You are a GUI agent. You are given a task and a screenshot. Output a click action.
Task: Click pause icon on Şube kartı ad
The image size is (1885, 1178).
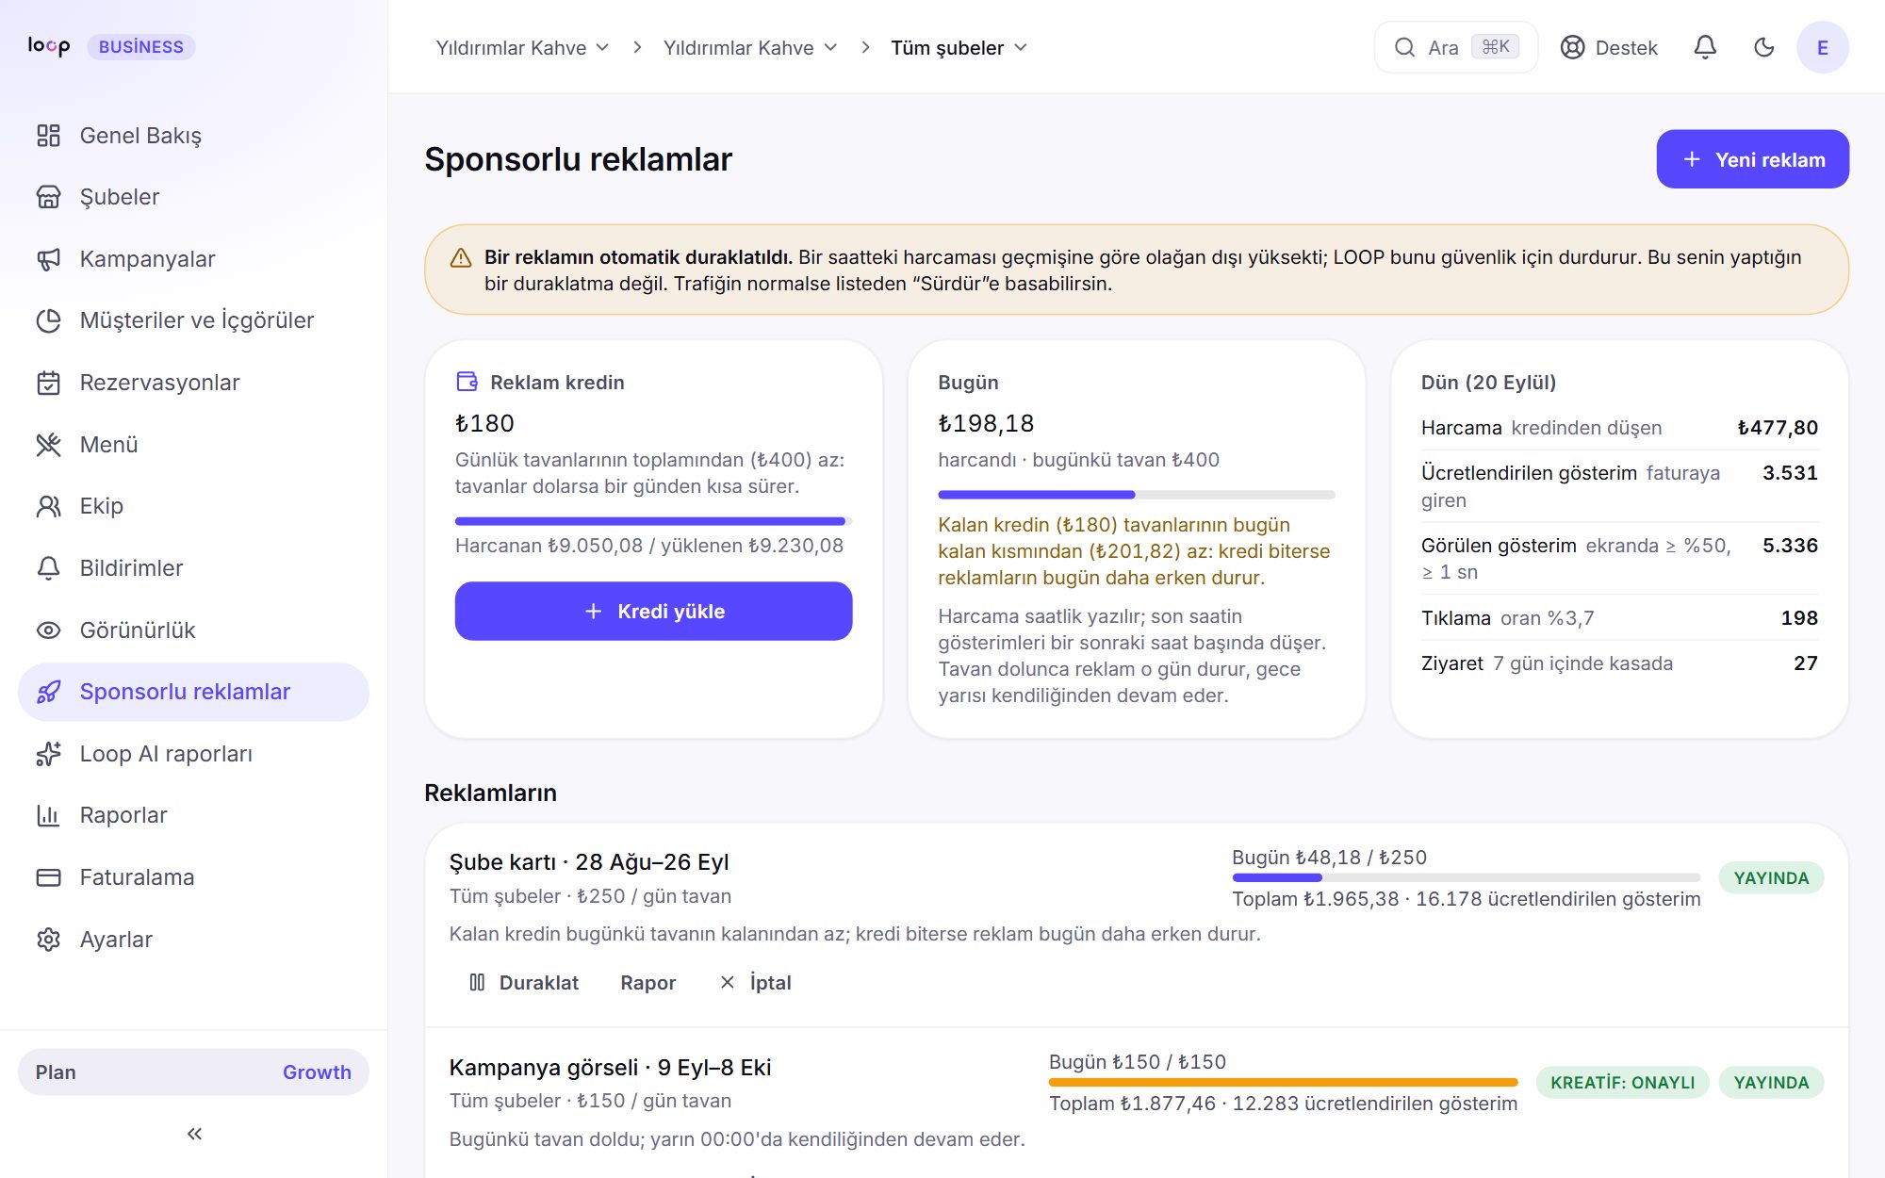(x=477, y=982)
